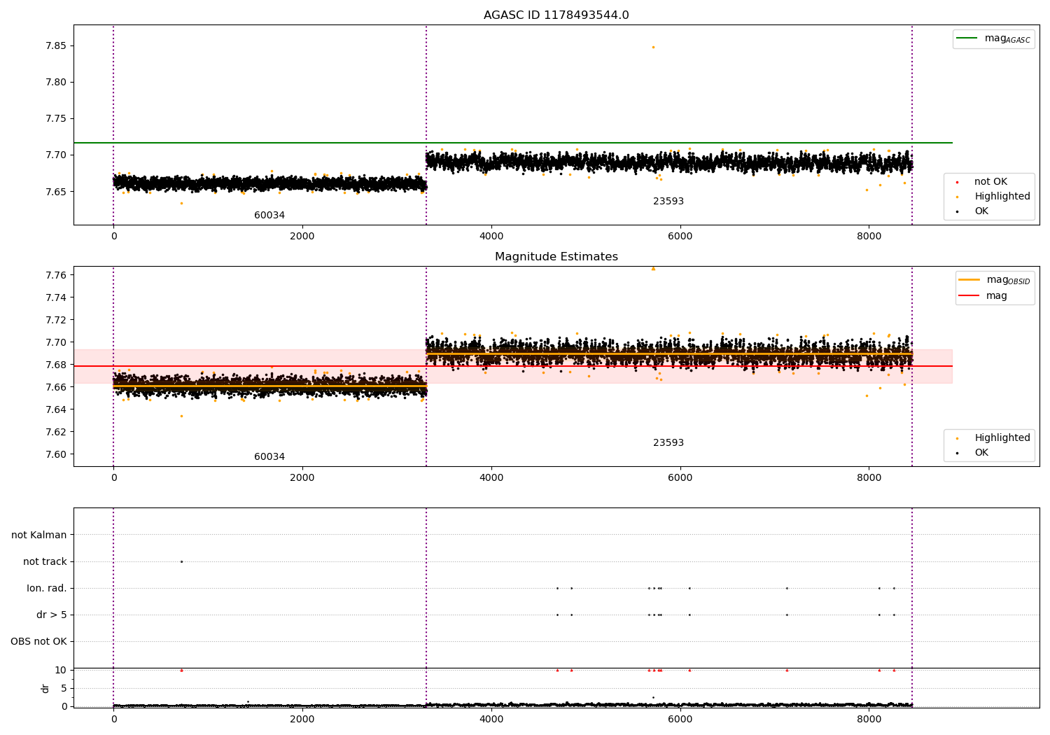Click the 'dr > 5' row label
Screen dimensions: 1050x735
pyautogui.click(x=52, y=615)
